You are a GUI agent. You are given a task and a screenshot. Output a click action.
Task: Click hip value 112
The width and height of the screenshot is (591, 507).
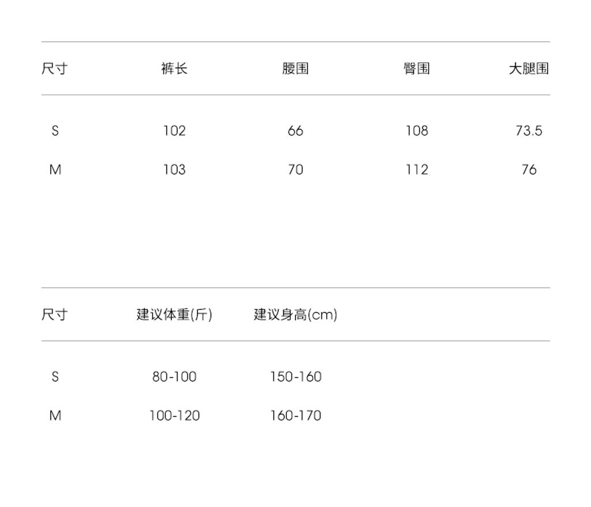point(417,170)
